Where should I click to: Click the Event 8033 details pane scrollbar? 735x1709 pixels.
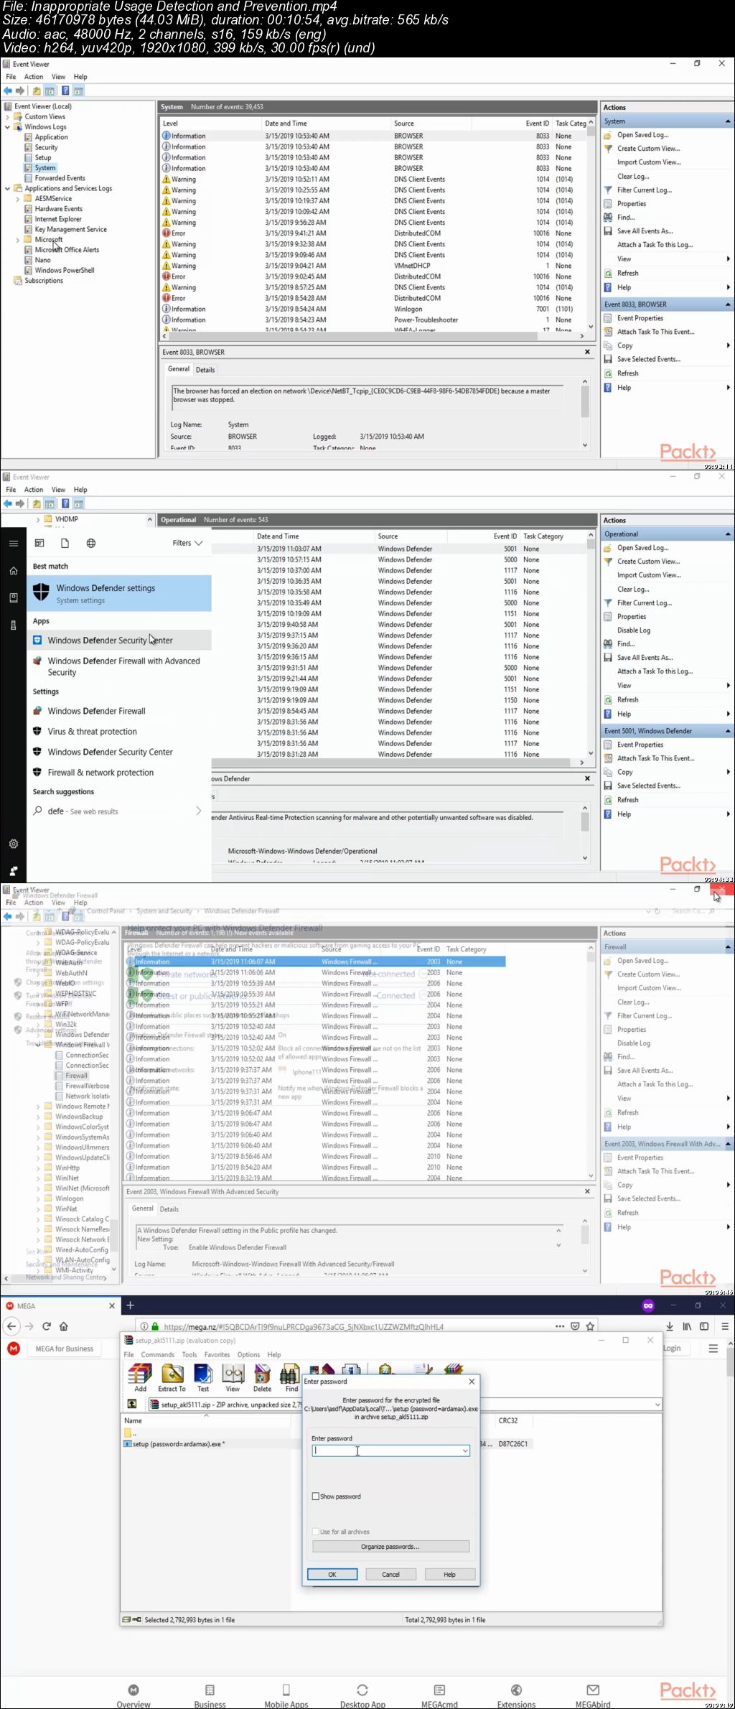point(585,413)
